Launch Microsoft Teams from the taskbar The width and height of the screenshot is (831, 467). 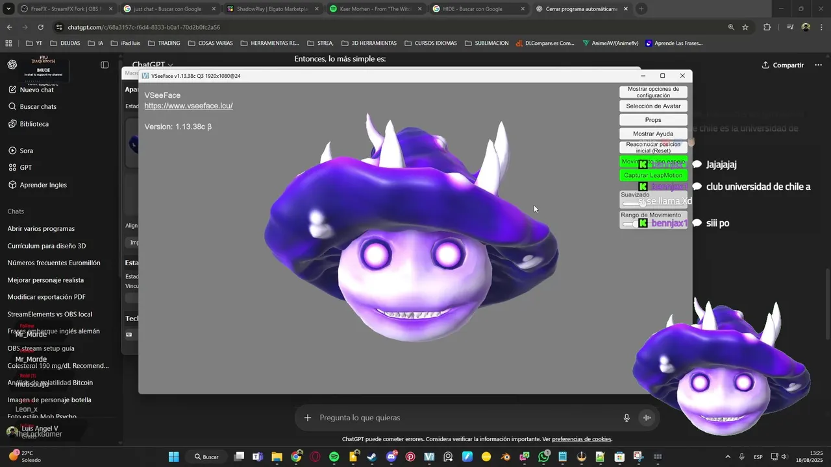coord(258,457)
